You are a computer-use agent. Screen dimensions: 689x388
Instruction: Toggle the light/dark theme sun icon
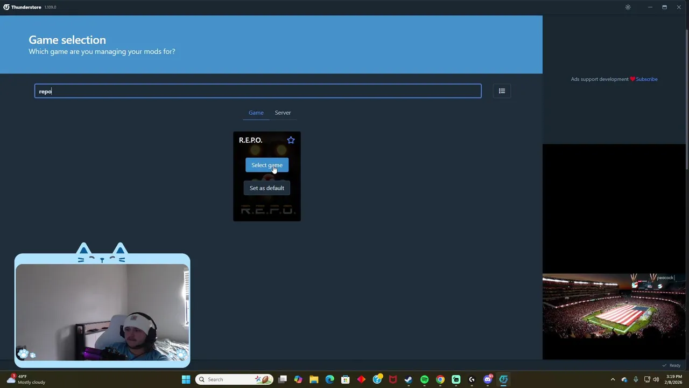[628, 7]
